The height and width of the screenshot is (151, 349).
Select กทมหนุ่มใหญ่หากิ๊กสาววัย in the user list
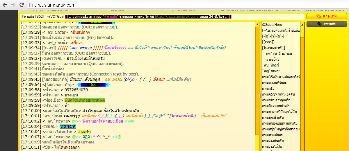(281, 129)
